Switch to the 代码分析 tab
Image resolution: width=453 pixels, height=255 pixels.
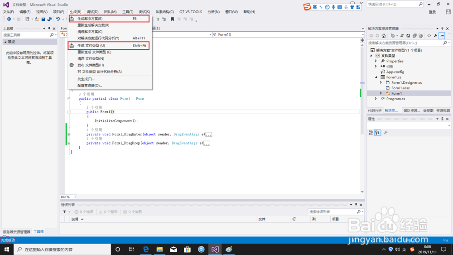point(375,111)
